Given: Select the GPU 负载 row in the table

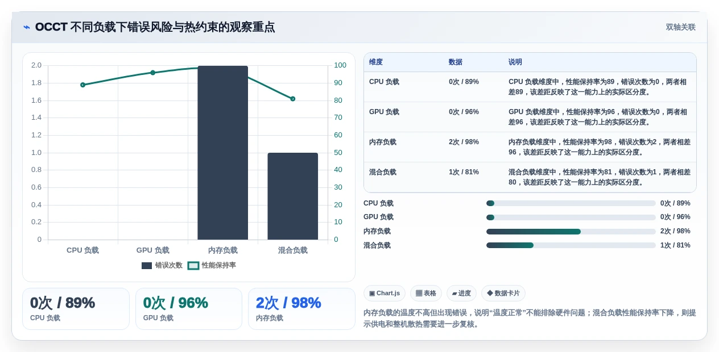Looking at the screenshot, I should pyautogui.click(x=530, y=117).
